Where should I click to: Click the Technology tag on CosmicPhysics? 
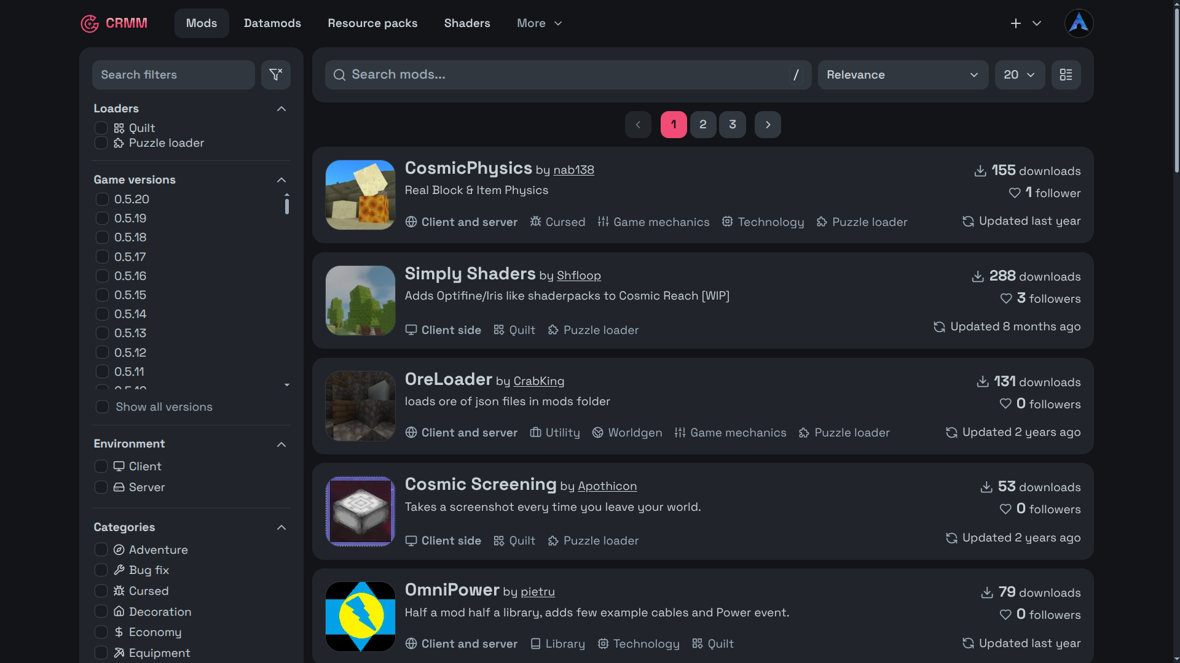pos(763,222)
